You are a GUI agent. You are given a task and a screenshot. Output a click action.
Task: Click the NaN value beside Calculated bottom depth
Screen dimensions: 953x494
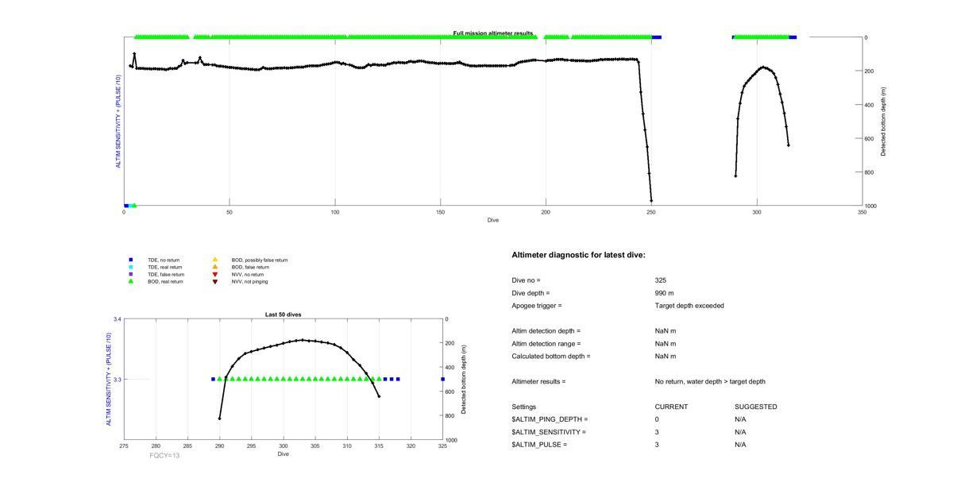[x=666, y=357]
